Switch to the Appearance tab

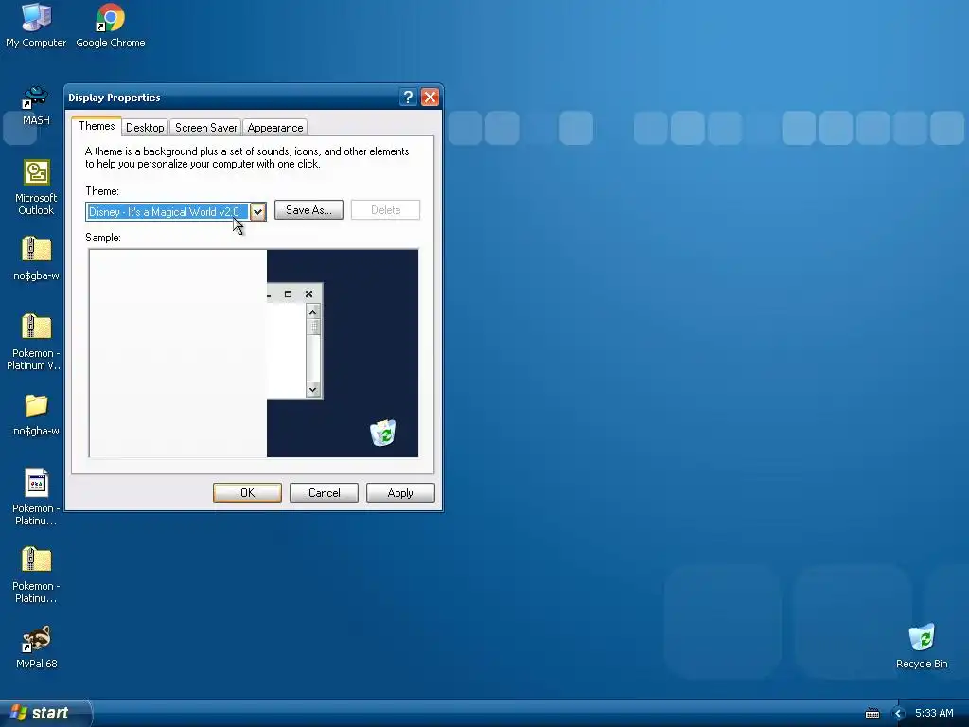275,128
